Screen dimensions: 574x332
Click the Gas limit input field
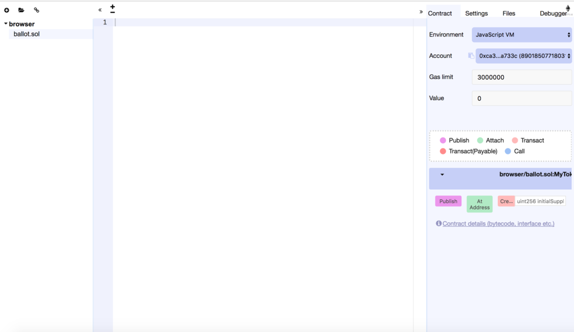[x=522, y=77]
